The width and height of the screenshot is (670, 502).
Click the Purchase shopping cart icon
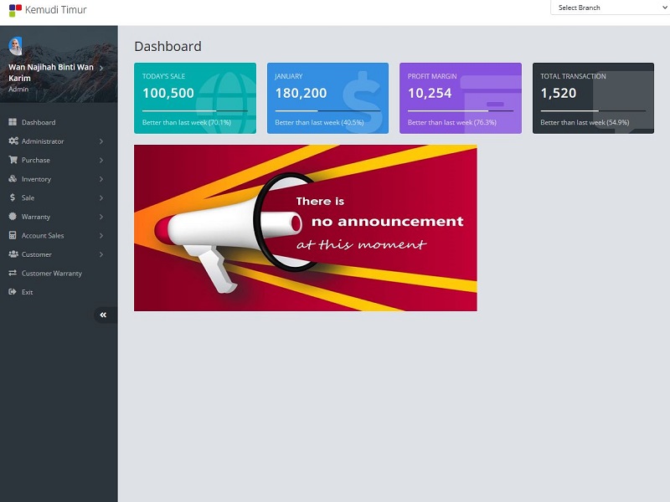(13, 160)
